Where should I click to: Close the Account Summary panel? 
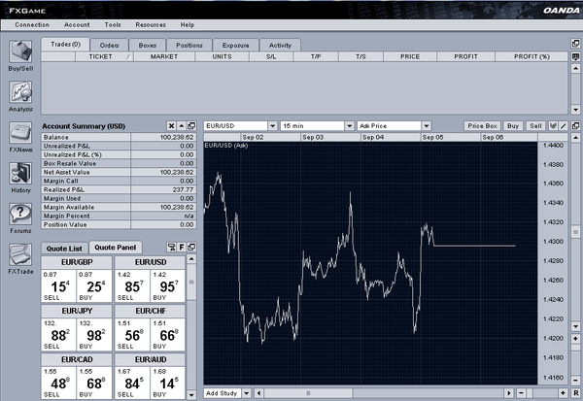coord(171,126)
